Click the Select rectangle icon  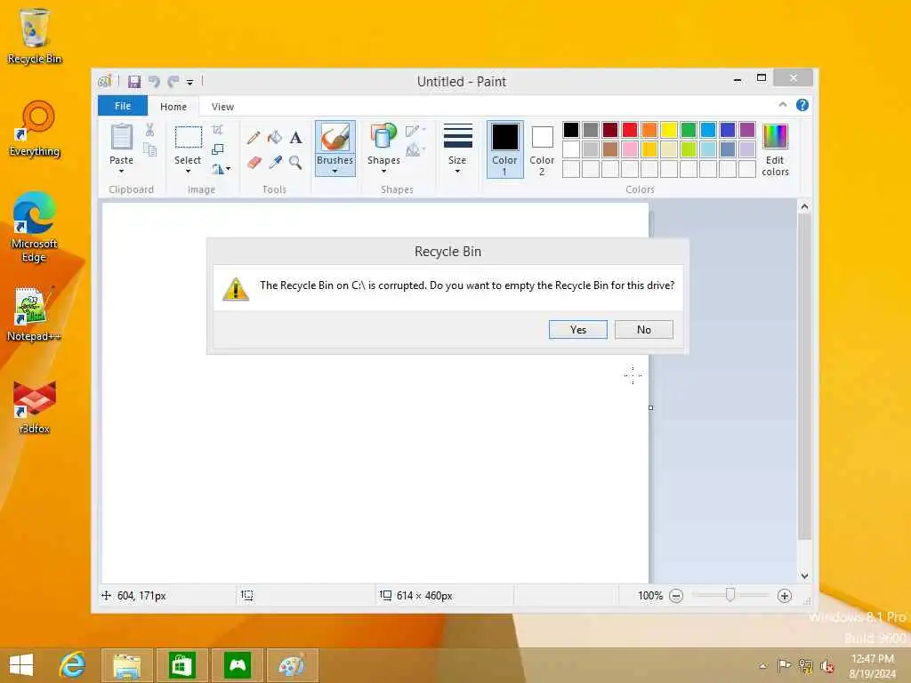pos(189,138)
